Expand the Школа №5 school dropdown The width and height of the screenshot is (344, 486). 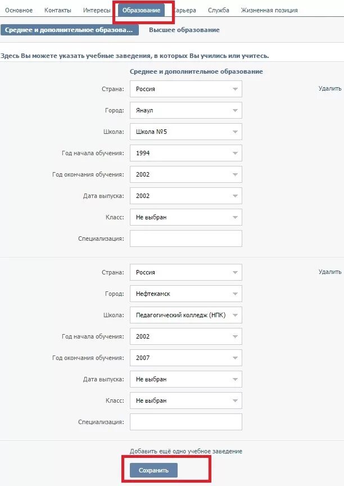[x=185, y=132]
